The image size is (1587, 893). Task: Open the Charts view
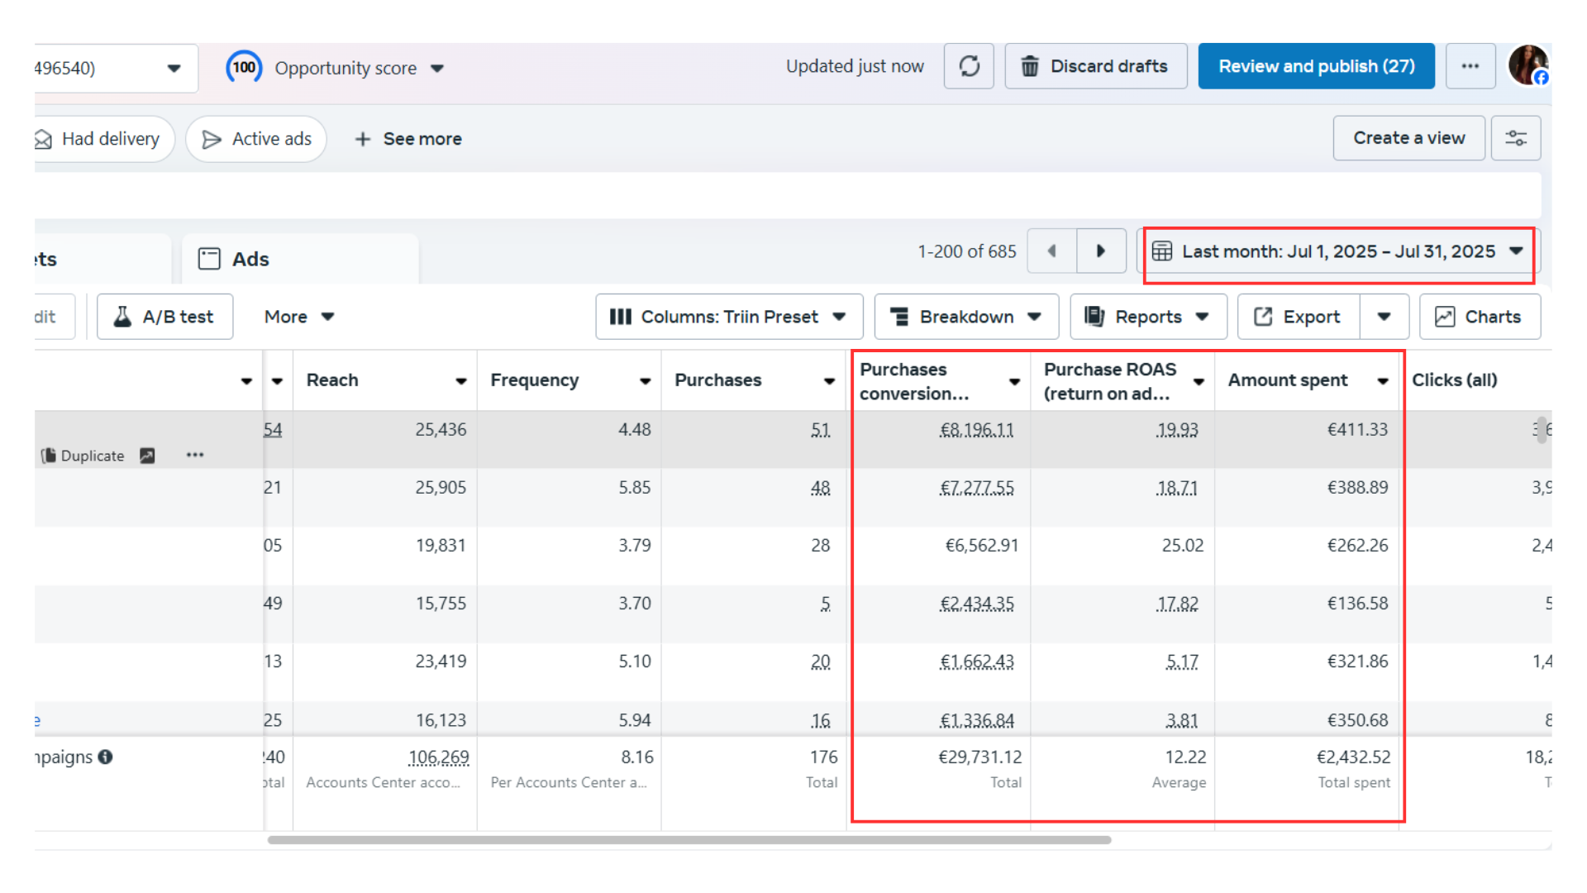tap(1480, 317)
